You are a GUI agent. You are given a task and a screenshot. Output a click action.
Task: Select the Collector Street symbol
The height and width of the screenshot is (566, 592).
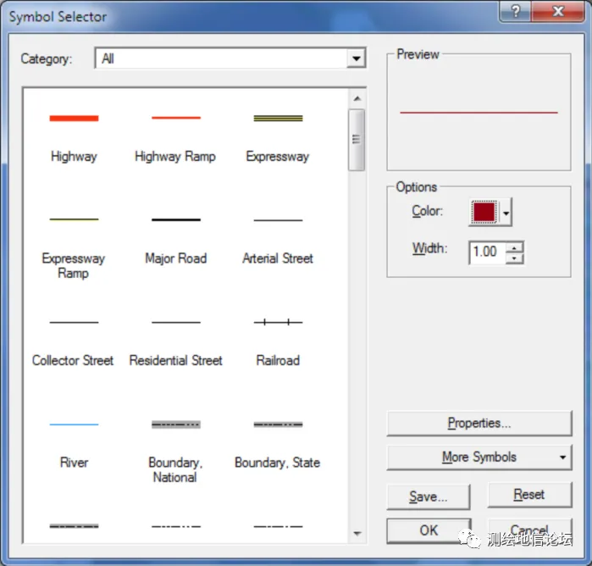tap(74, 322)
